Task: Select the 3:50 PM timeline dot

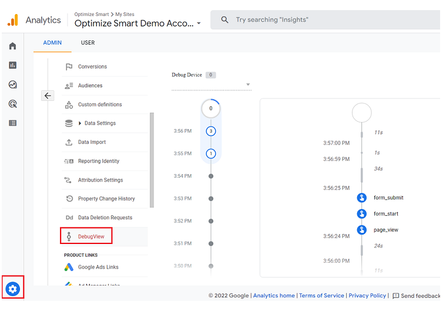Action: [x=211, y=266]
